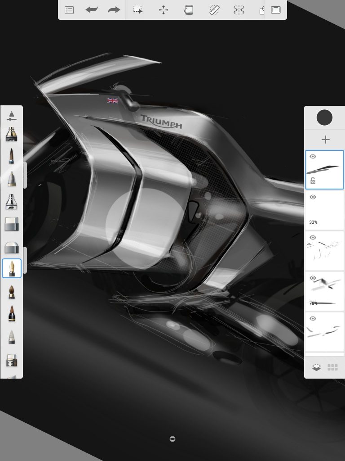Choose the move/transform tool
Image resolution: width=345 pixels, height=461 pixels.
164,10
